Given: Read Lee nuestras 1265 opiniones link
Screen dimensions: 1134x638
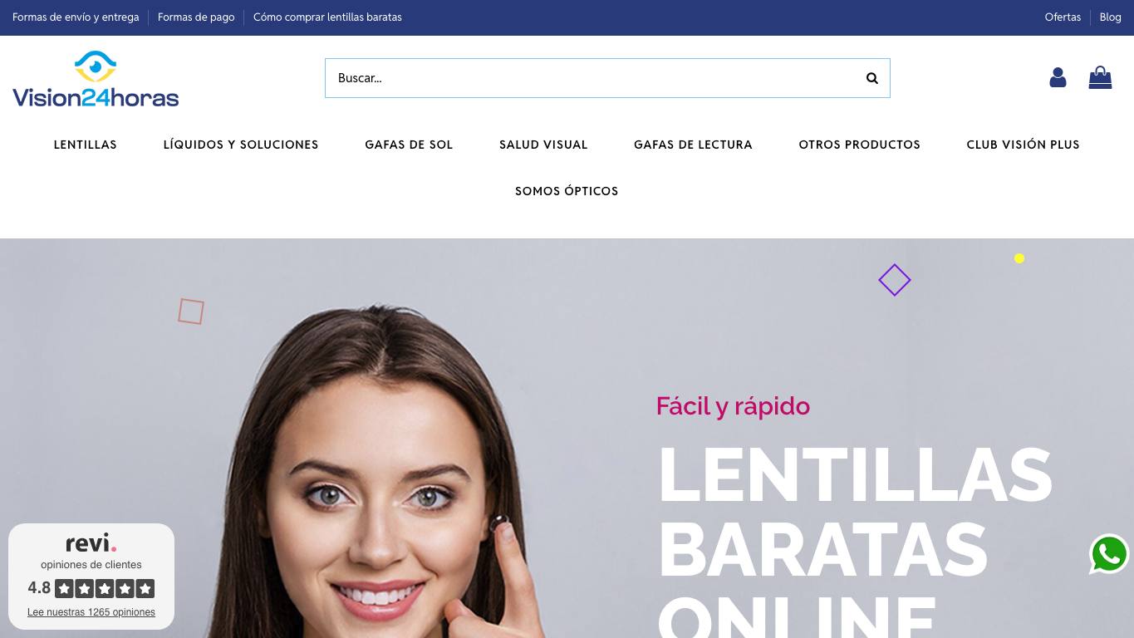Looking at the screenshot, I should 91,612.
